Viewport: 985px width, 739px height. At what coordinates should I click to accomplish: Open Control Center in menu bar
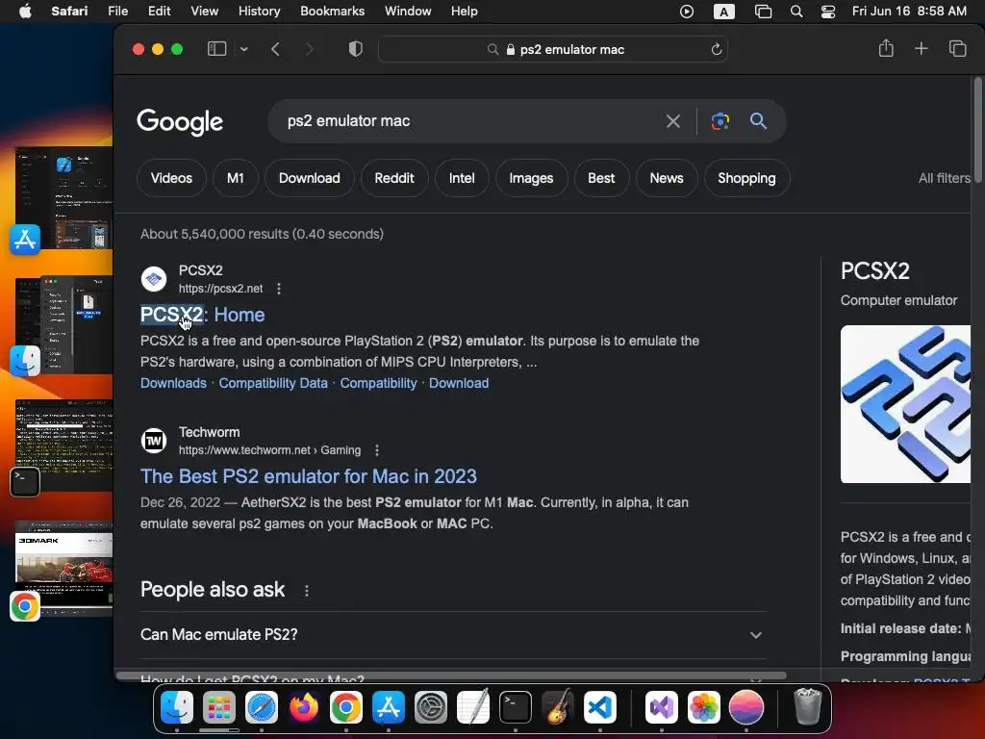click(x=827, y=11)
